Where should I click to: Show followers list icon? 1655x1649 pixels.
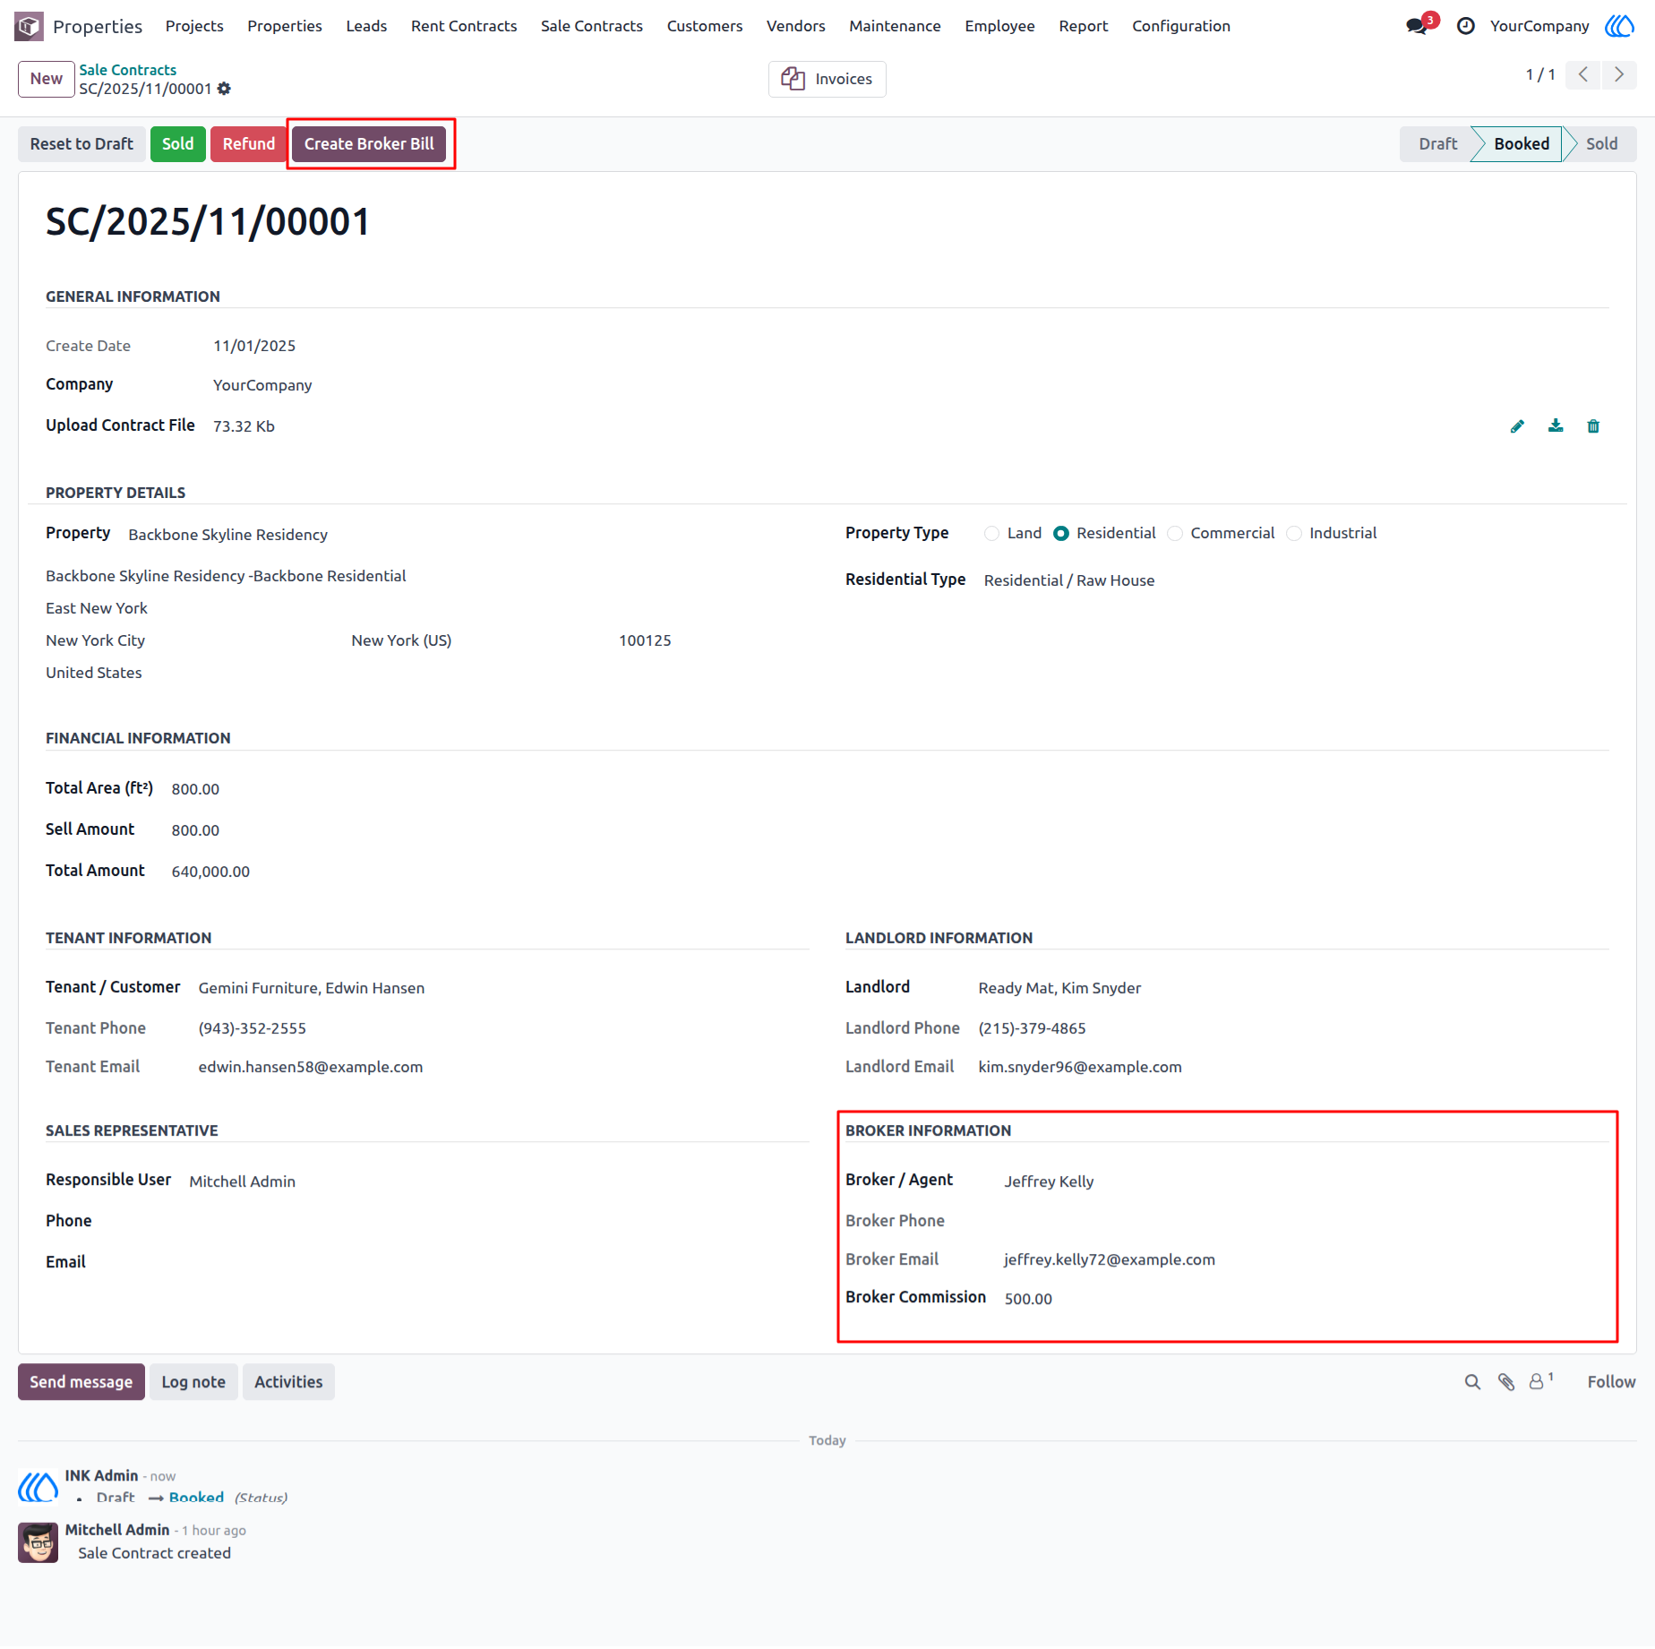click(x=1540, y=1381)
